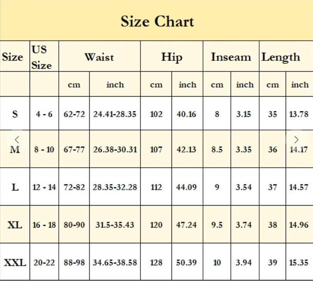Click the 62-72 waist cm cell
Image resolution: width=313 pixels, height=281 pixels.
[x=74, y=114]
